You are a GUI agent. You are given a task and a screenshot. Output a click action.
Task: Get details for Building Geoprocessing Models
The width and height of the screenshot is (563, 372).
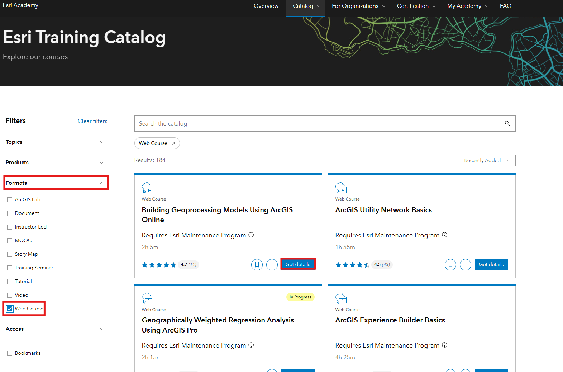pyautogui.click(x=298, y=264)
